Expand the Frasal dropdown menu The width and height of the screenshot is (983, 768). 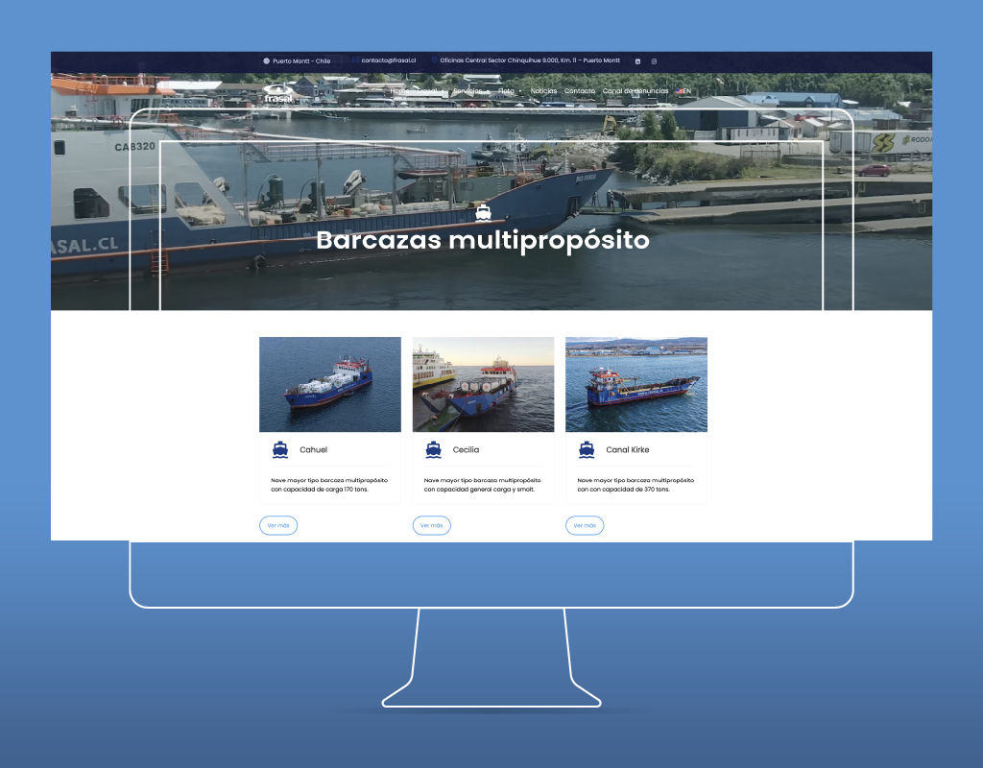click(431, 91)
